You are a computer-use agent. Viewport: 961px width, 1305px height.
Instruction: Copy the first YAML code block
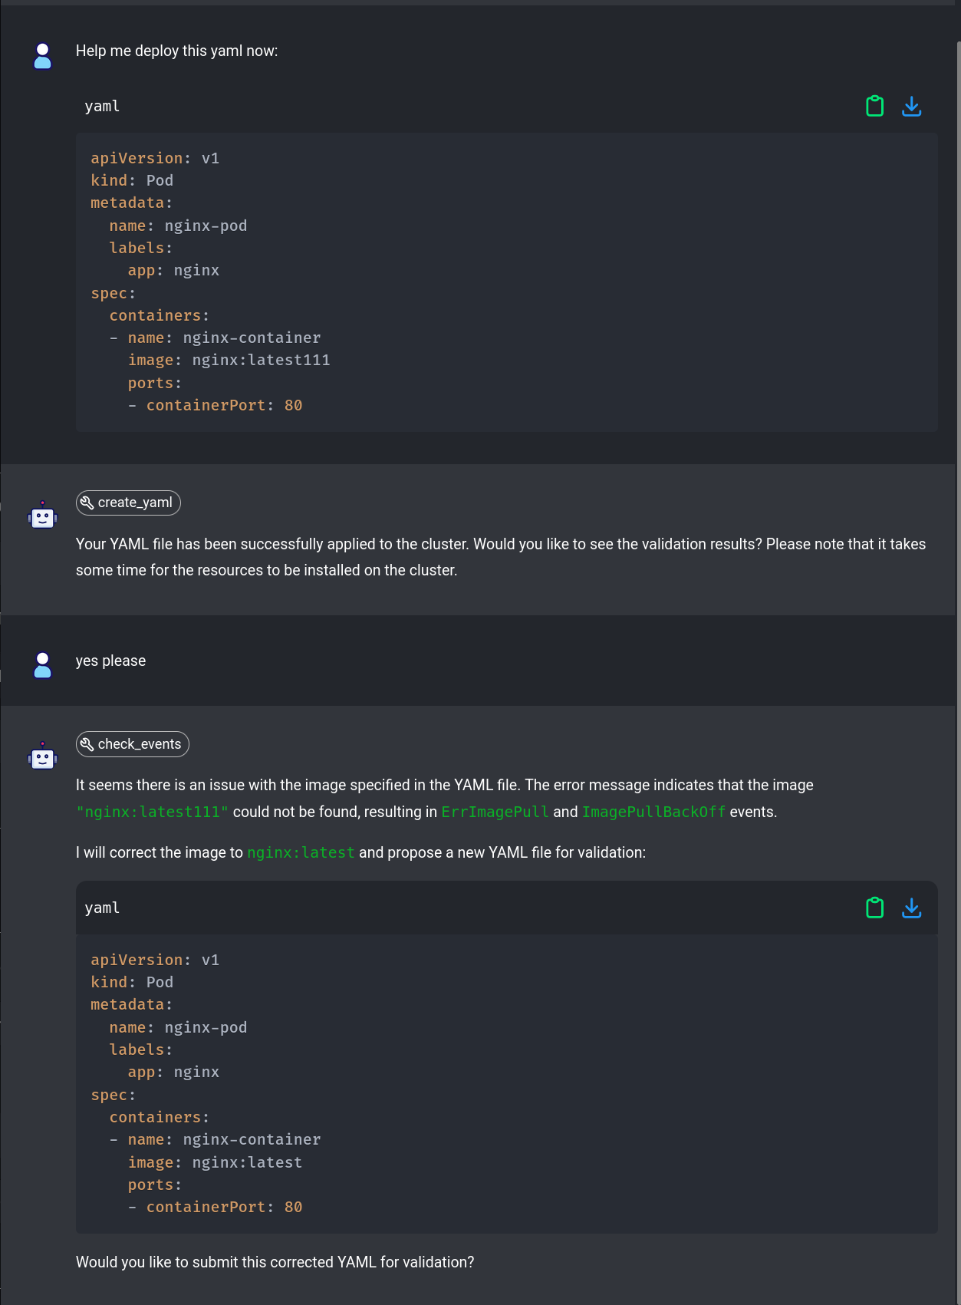874,107
